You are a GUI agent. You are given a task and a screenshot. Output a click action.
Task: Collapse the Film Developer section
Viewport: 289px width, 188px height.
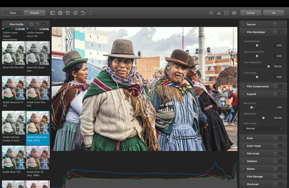coord(243,32)
